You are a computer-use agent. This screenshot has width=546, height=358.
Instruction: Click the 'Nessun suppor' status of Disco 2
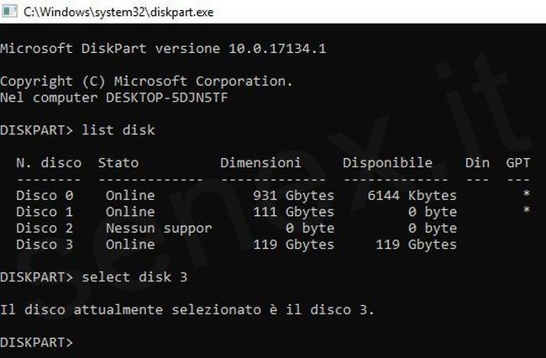click(159, 229)
